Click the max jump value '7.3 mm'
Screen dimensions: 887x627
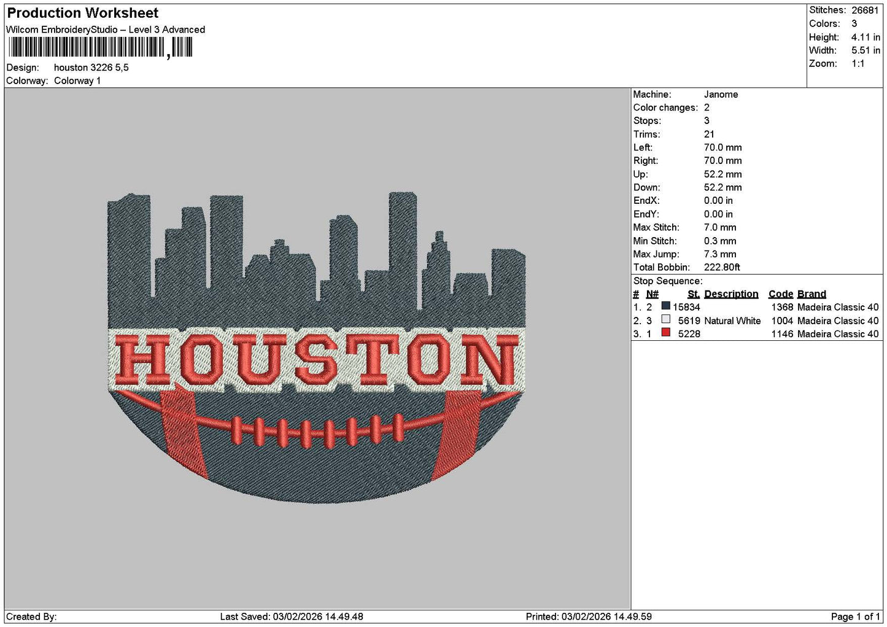(x=720, y=254)
